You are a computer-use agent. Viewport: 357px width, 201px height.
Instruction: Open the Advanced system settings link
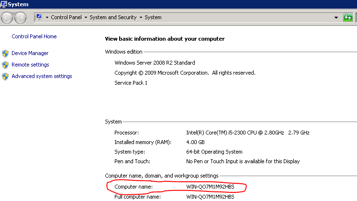tap(42, 77)
